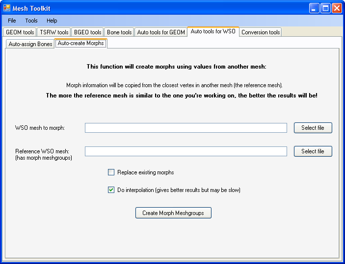Click the Reference WSO mesh input field
Image resolution: width=345 pixels, height=264 pixels.
pos(186,151)
